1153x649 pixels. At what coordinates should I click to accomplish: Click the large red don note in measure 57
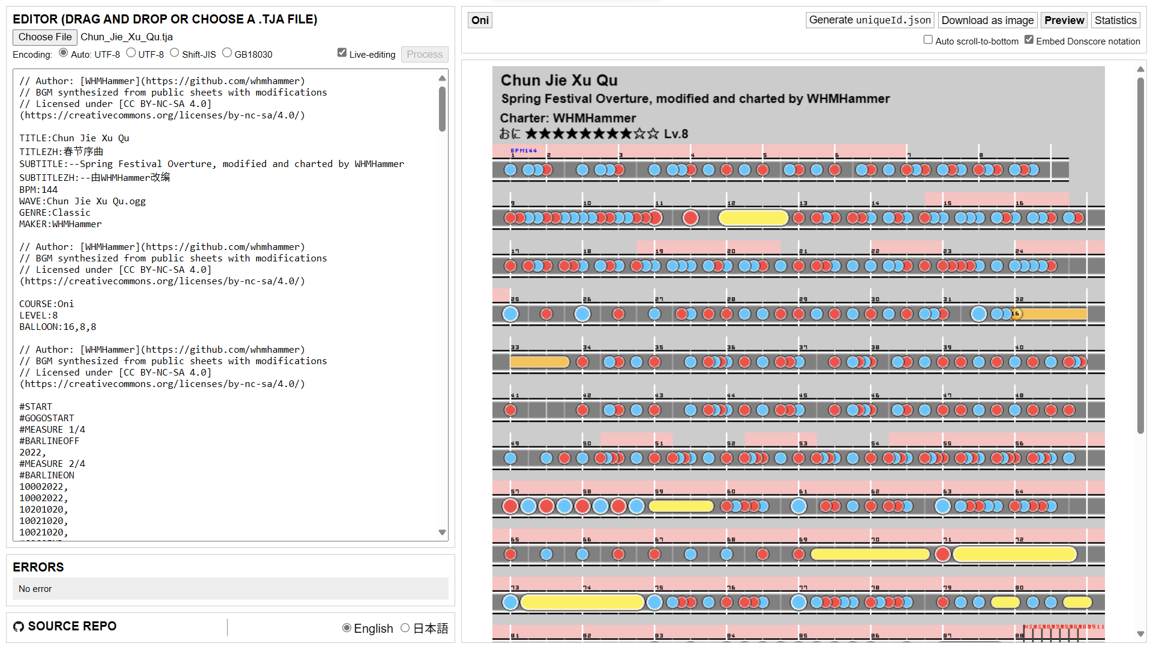[x=510, y=506]
